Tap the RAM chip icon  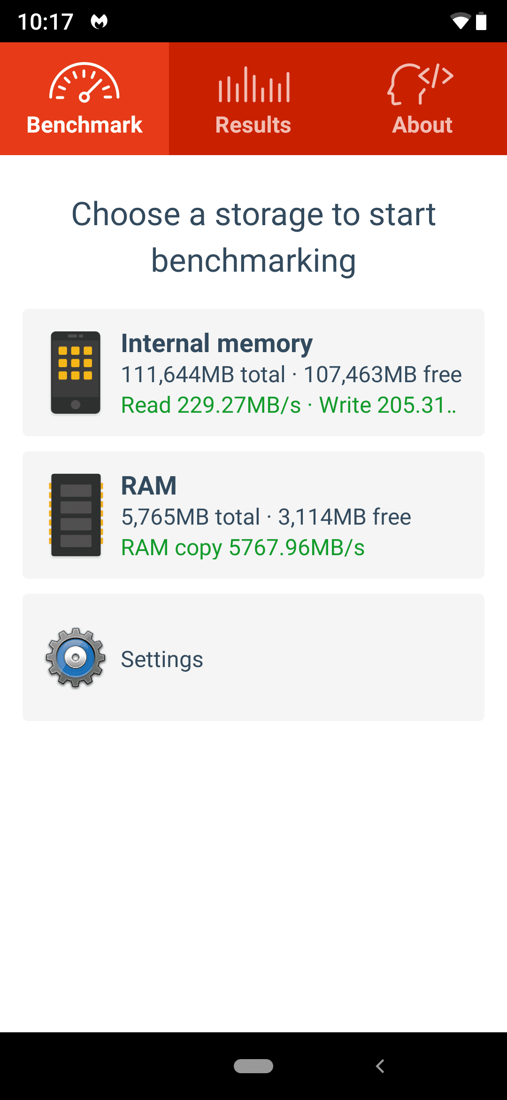(76, 515)
